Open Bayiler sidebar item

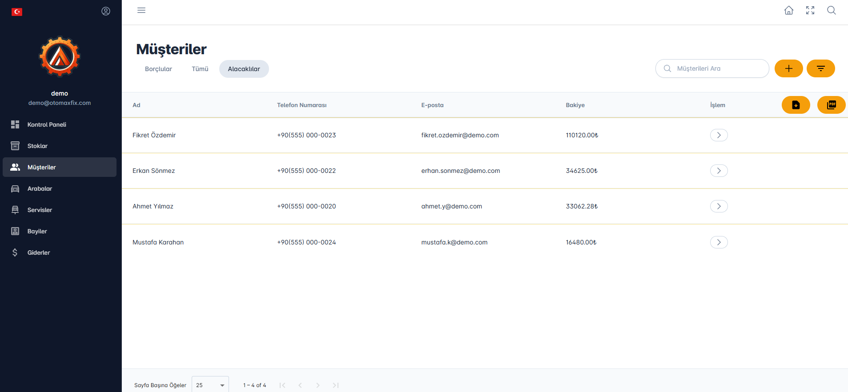click(x=60, y=231)
